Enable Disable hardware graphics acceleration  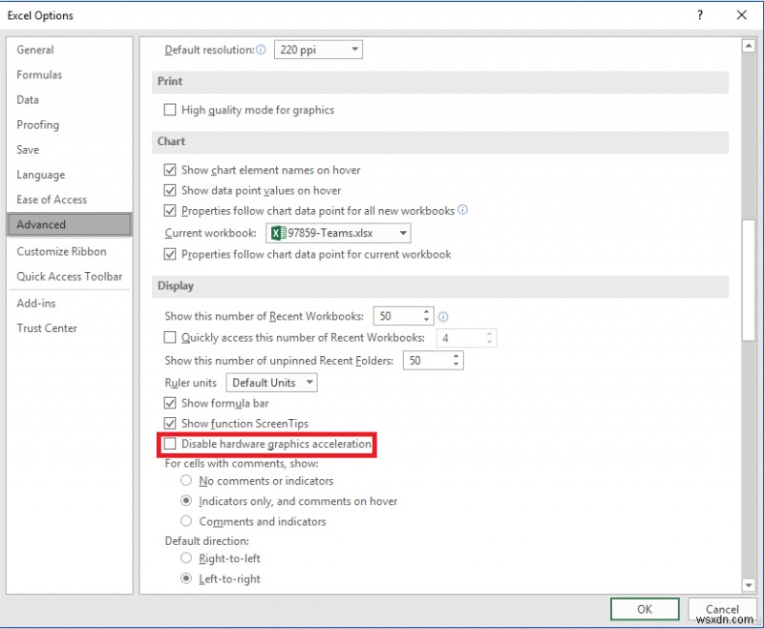tap(170, 444)
